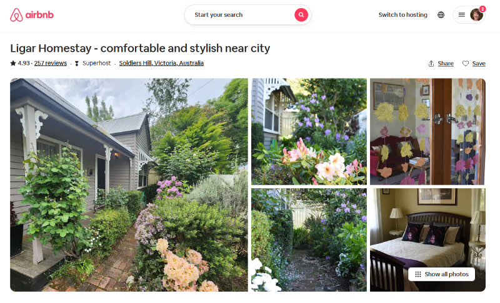Click the Save link text
Viewport: 500px width, 303px height.
tap(479, 64)
